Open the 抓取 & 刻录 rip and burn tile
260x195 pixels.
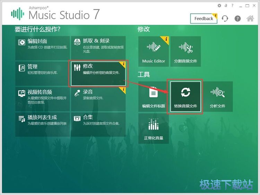coord(98,48)
